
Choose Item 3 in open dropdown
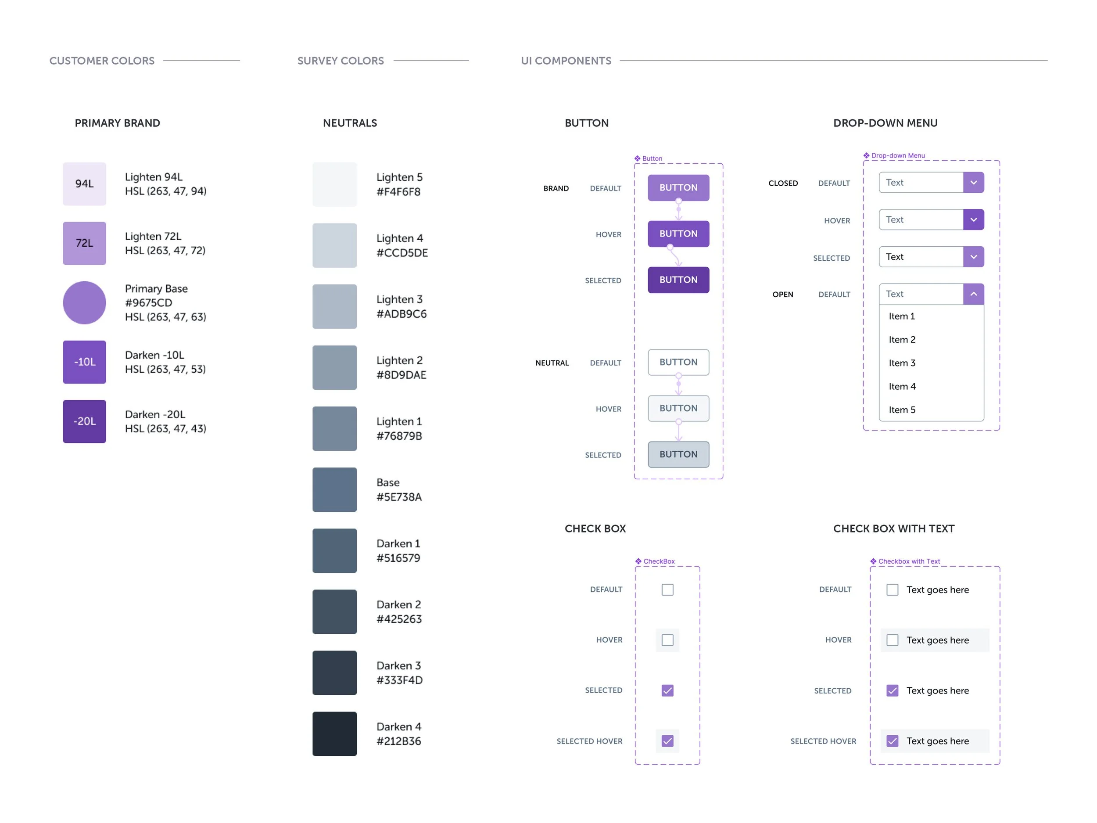click(x=902, y=363)
